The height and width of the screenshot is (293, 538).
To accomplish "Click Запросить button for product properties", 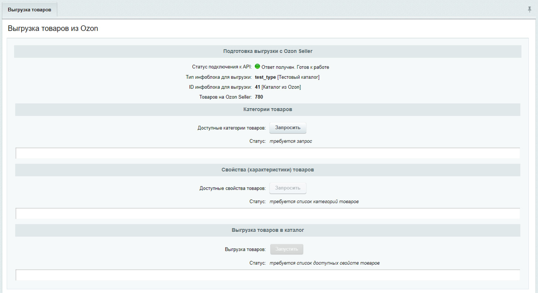I will tap(288, 188).
